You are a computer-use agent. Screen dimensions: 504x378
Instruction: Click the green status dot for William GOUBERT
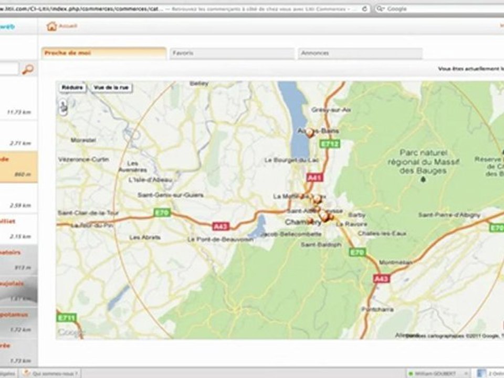(411, 374)
